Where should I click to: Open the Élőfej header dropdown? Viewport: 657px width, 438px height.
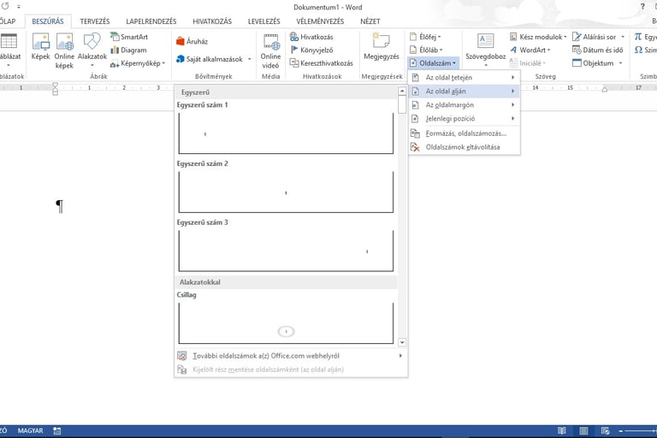(x=425, y=37)
